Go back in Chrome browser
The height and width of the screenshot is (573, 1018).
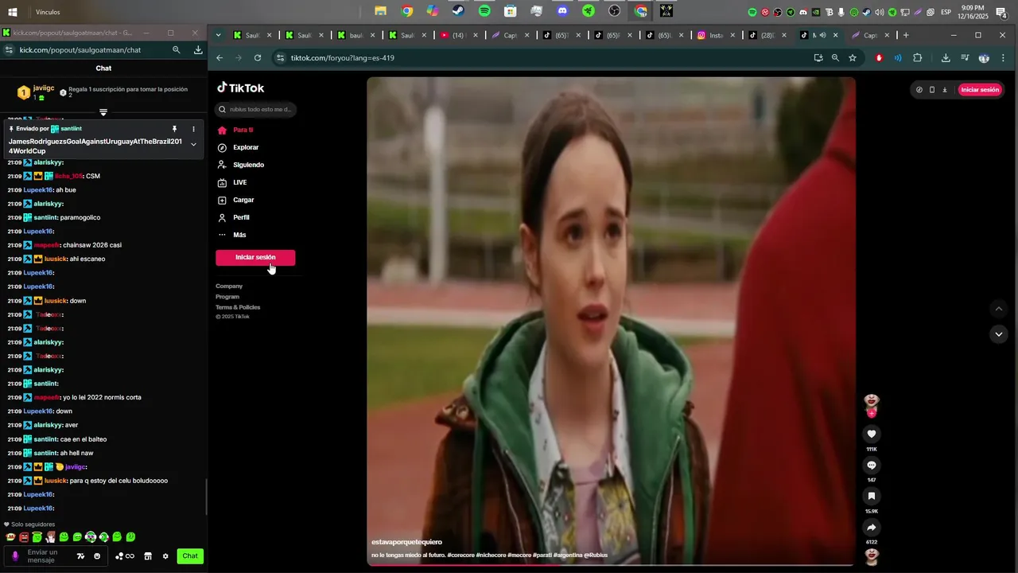click(220, 57)
